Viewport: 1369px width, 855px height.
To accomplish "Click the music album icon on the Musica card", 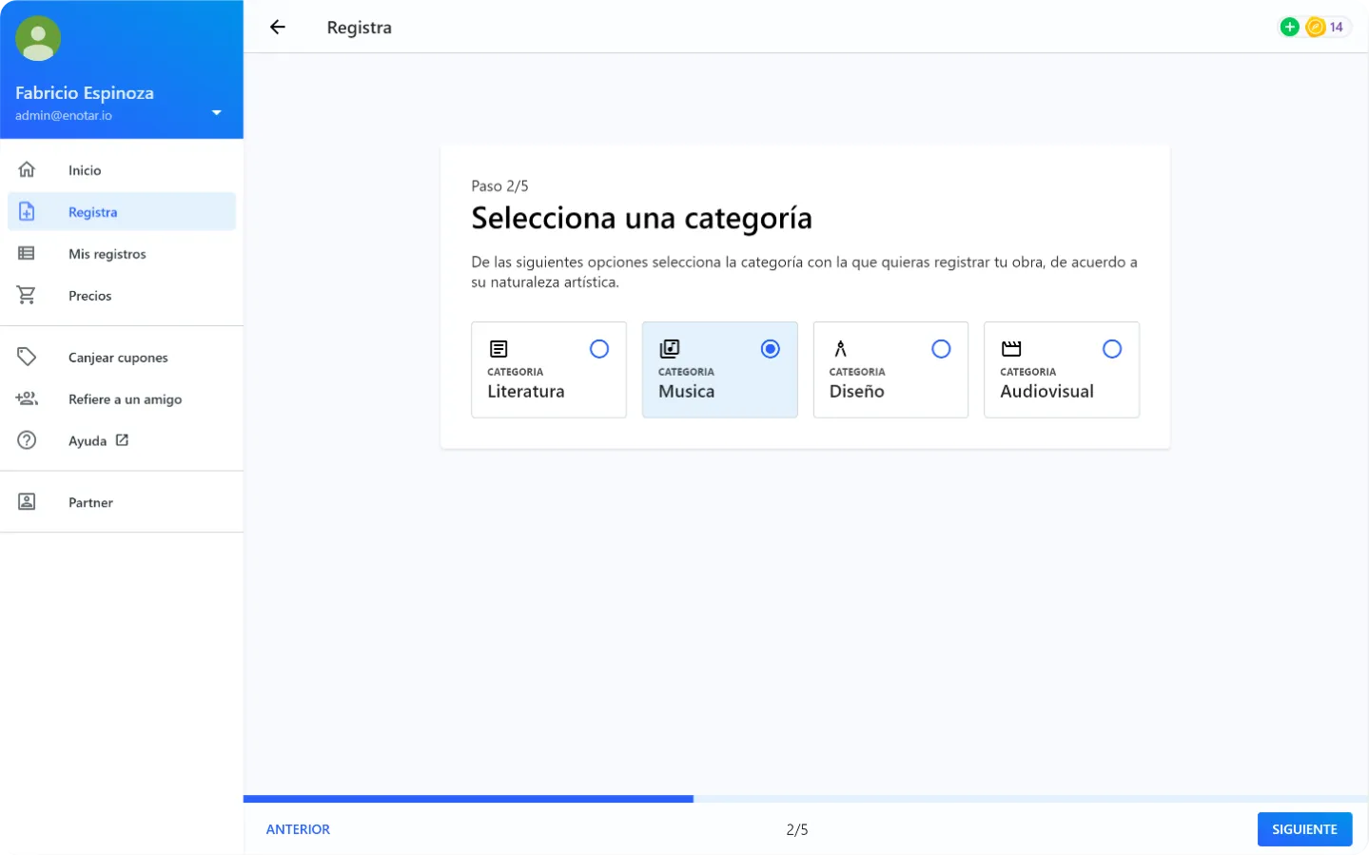I will 670,348.
